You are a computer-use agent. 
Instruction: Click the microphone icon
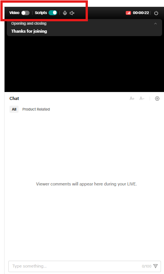click(x=65, y=13)
